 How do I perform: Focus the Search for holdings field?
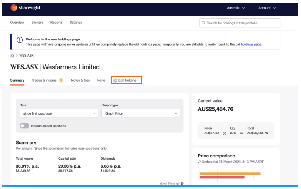pyautogui.click(x=239, y=23)
